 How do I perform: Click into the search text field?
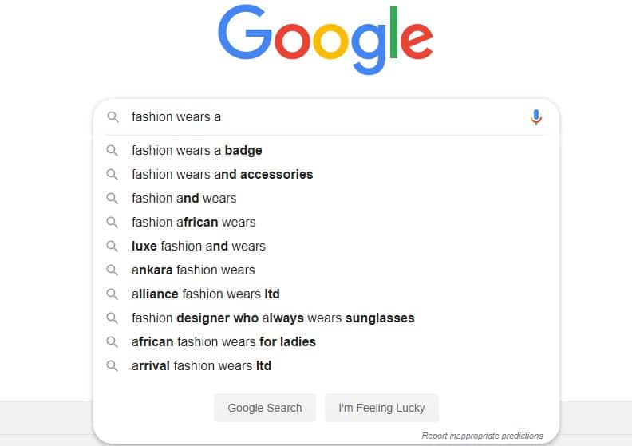point(319,117)
